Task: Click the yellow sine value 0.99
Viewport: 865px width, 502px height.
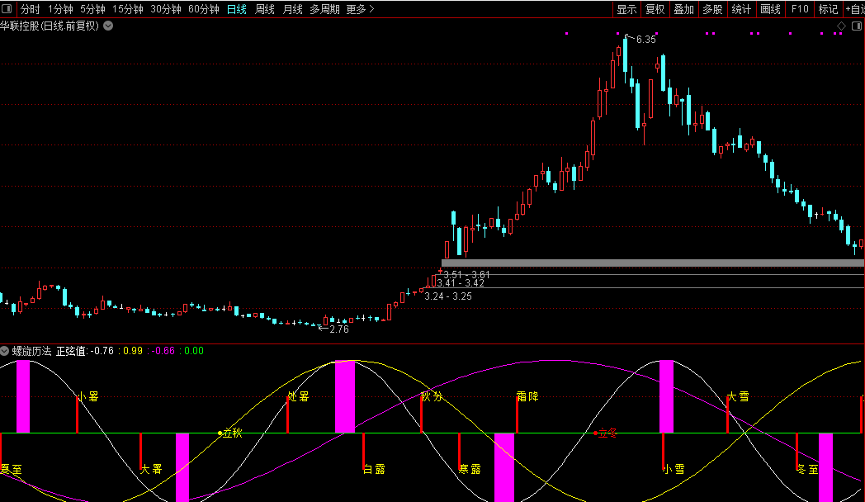Action: coord(133,351)
